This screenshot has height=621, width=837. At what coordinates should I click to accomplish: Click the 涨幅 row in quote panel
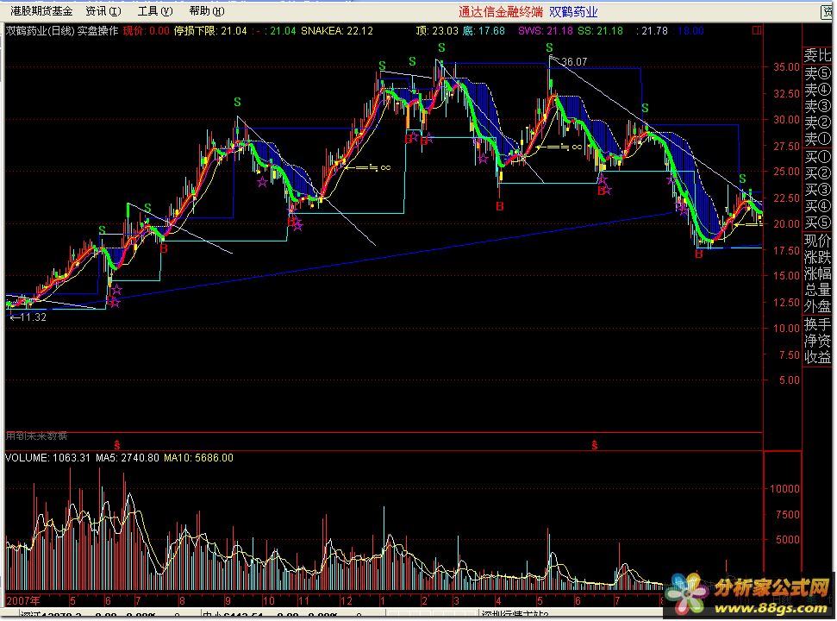coord(817,273)
